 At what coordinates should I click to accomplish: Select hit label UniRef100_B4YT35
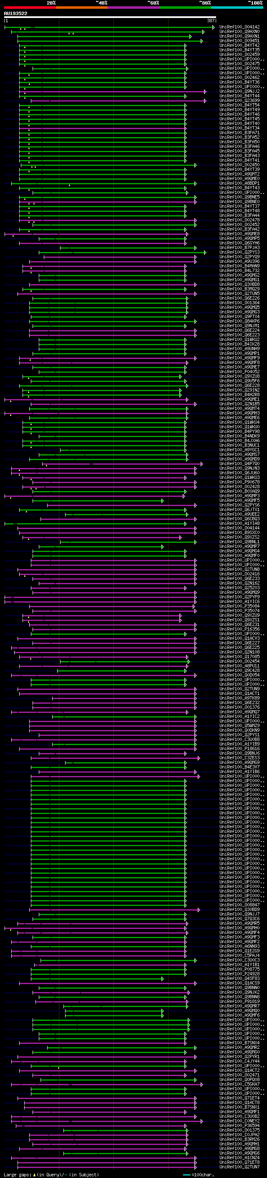(239, 50)
